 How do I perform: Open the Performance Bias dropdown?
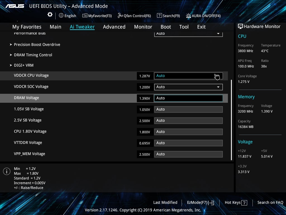(189, 34)
